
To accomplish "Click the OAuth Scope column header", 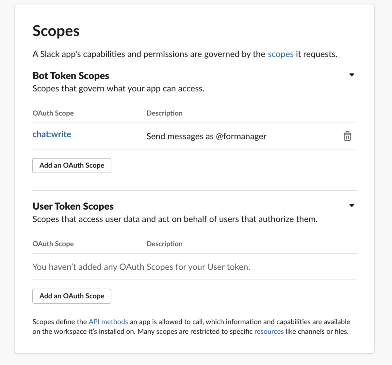I will (53, 113).
